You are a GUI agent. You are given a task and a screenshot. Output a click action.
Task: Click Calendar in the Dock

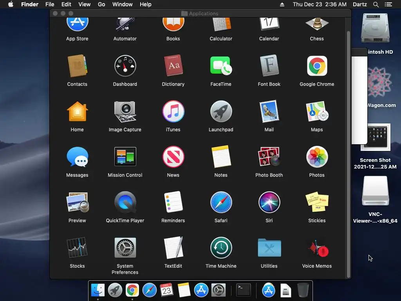click(x=167, y=290)
